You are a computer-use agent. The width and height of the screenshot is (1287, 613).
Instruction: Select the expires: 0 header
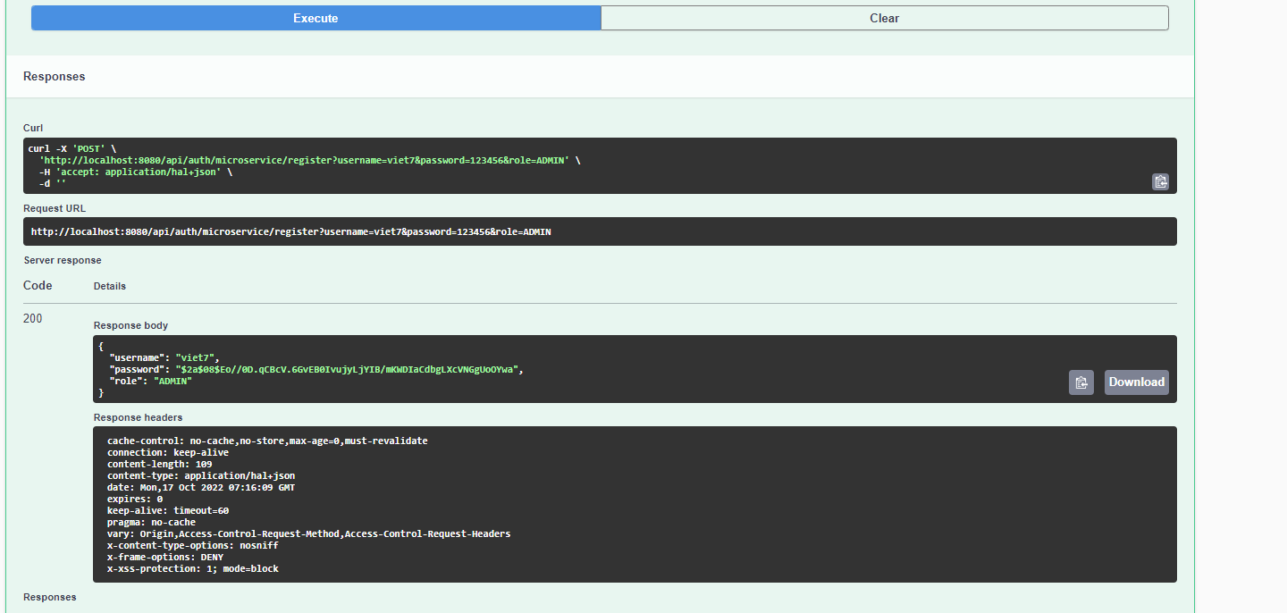tap(135, 499)
